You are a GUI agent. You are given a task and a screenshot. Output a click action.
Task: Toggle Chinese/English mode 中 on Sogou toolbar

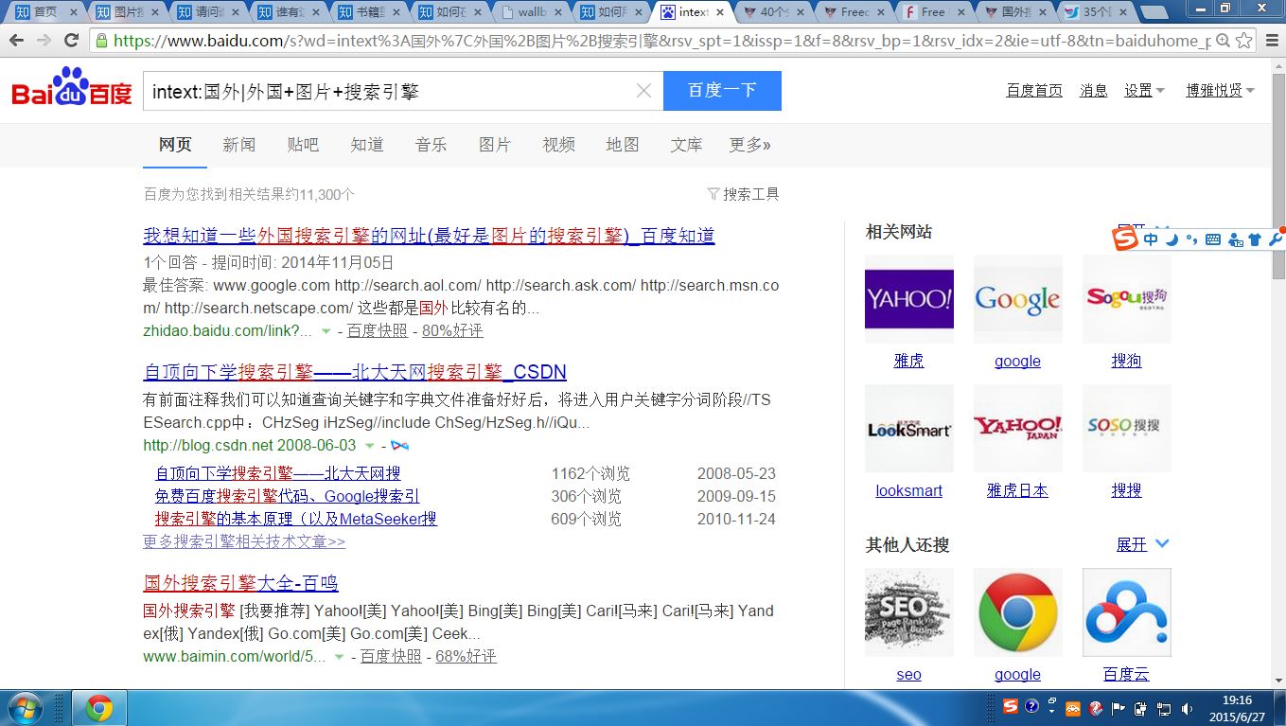(1151, 239)
